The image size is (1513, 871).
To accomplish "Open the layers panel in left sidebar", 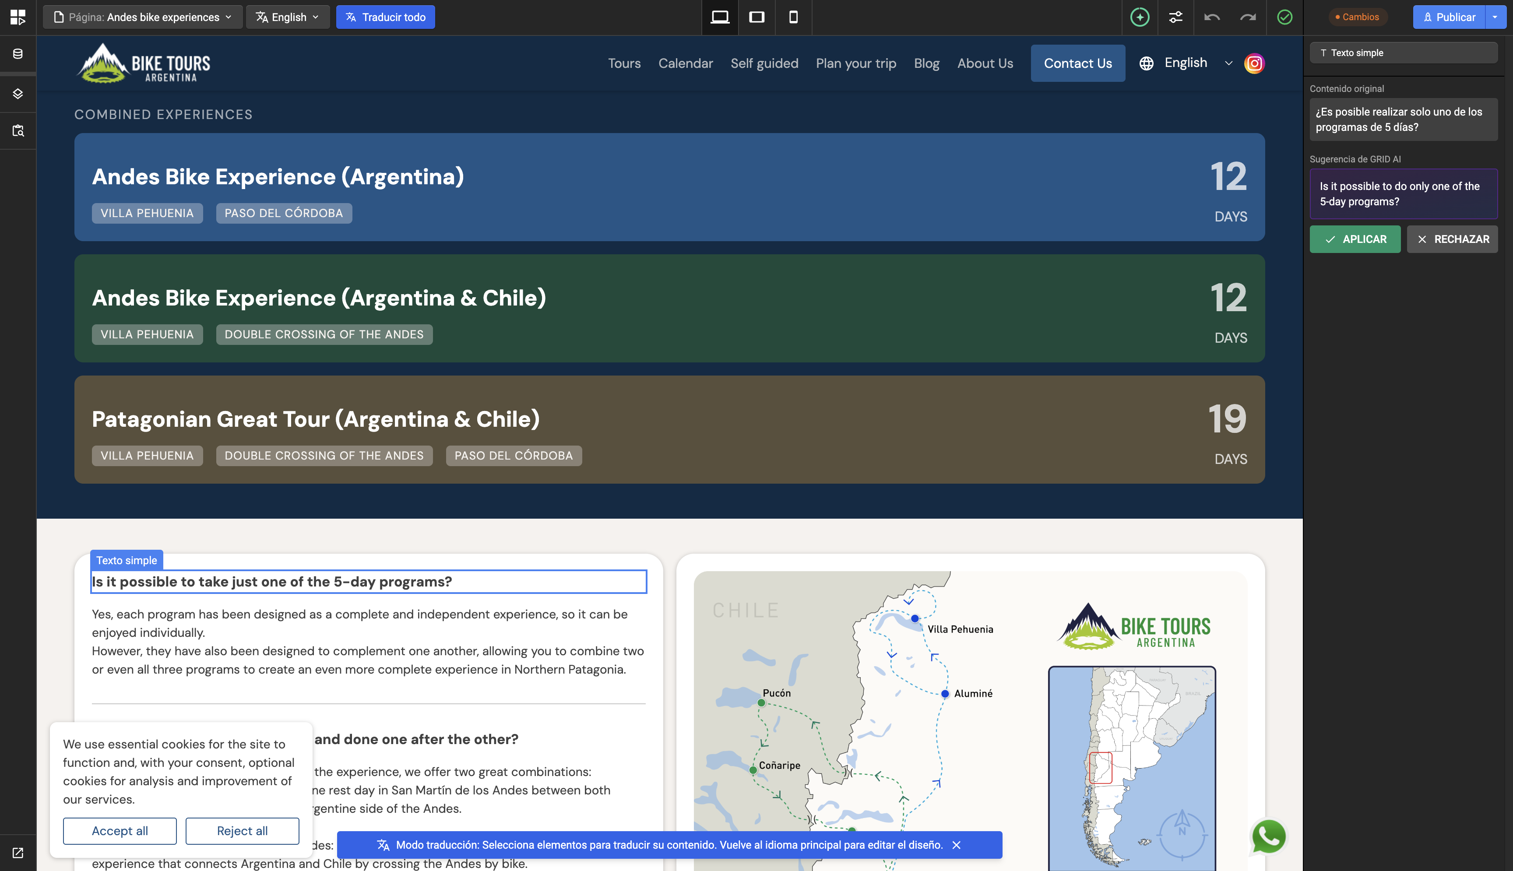I will tap(18, 94).
